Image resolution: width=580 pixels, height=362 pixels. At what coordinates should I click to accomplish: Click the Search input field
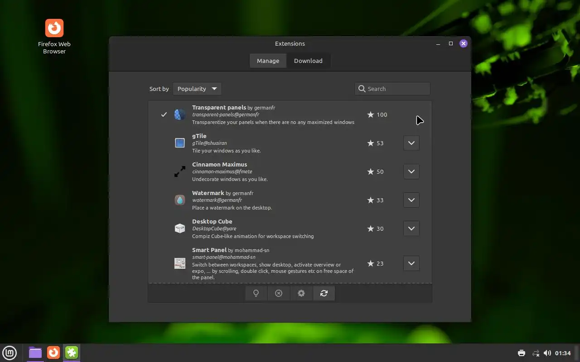click(392, 89)
